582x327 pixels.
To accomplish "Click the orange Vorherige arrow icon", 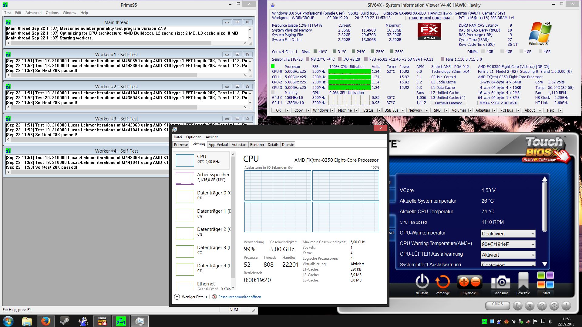I will (442, 282).
